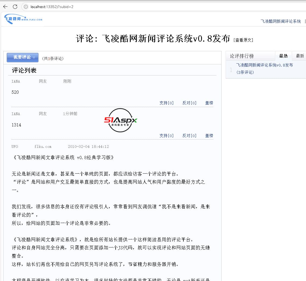306x281 pixels.
Task: Click the UFO commenter name
Action: 15,147
